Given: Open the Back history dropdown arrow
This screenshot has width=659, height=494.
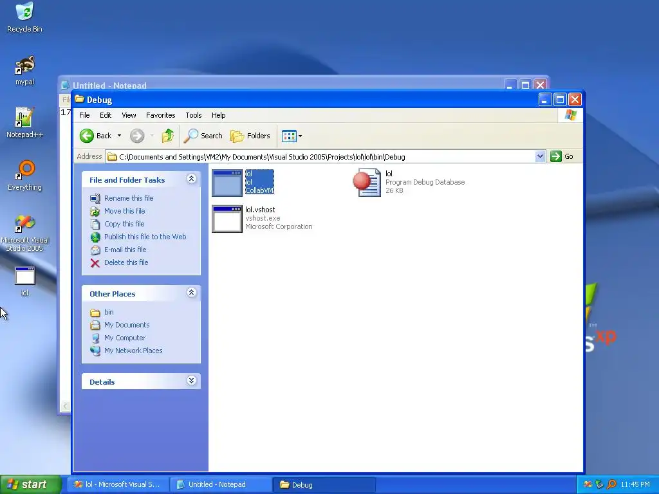Looking at the screenshot, I should click(119, 136).
